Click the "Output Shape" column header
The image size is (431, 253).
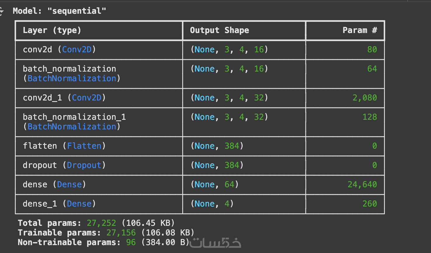219,30
